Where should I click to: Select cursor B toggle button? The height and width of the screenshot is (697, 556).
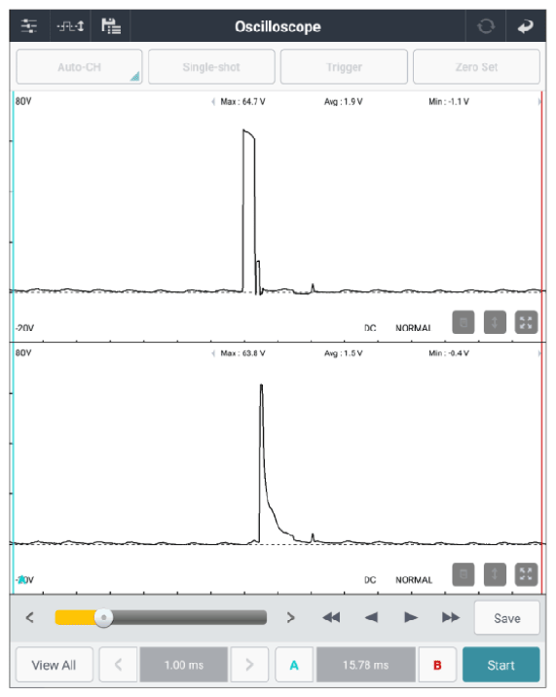pyautogui.click(x=437, y=665)
